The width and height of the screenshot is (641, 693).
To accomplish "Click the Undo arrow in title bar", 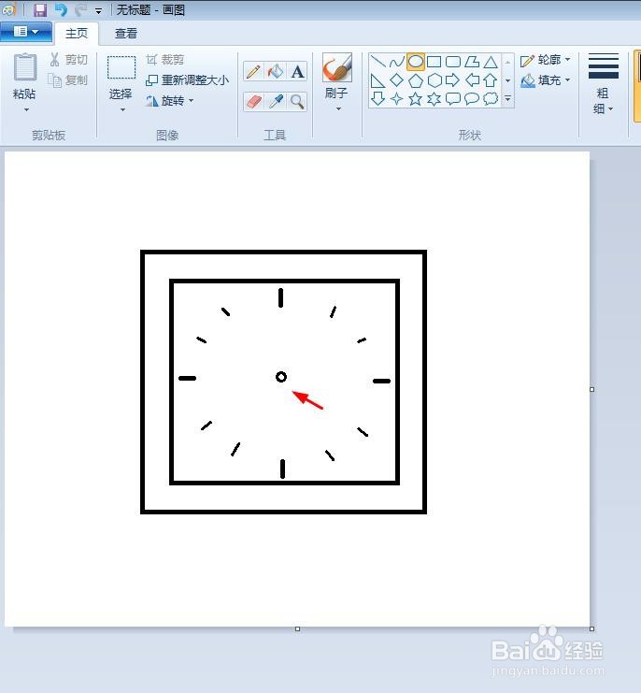I will click(x=61, y=9).
